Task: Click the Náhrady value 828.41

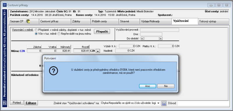Action: 64,51
